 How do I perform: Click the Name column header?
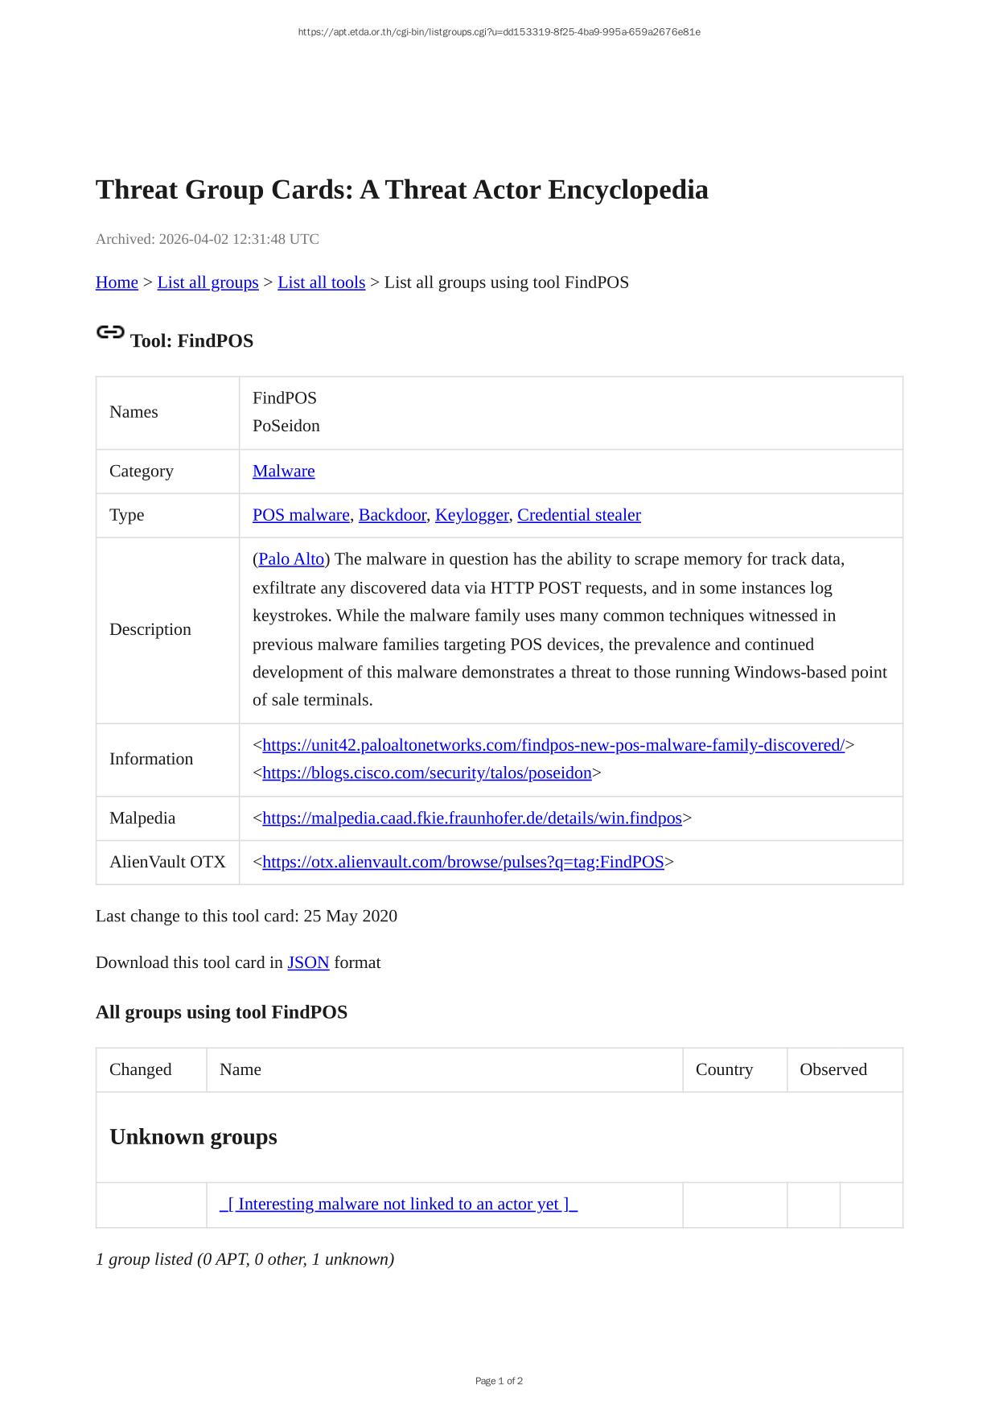pyautogui.click(x=240, y=1070)
